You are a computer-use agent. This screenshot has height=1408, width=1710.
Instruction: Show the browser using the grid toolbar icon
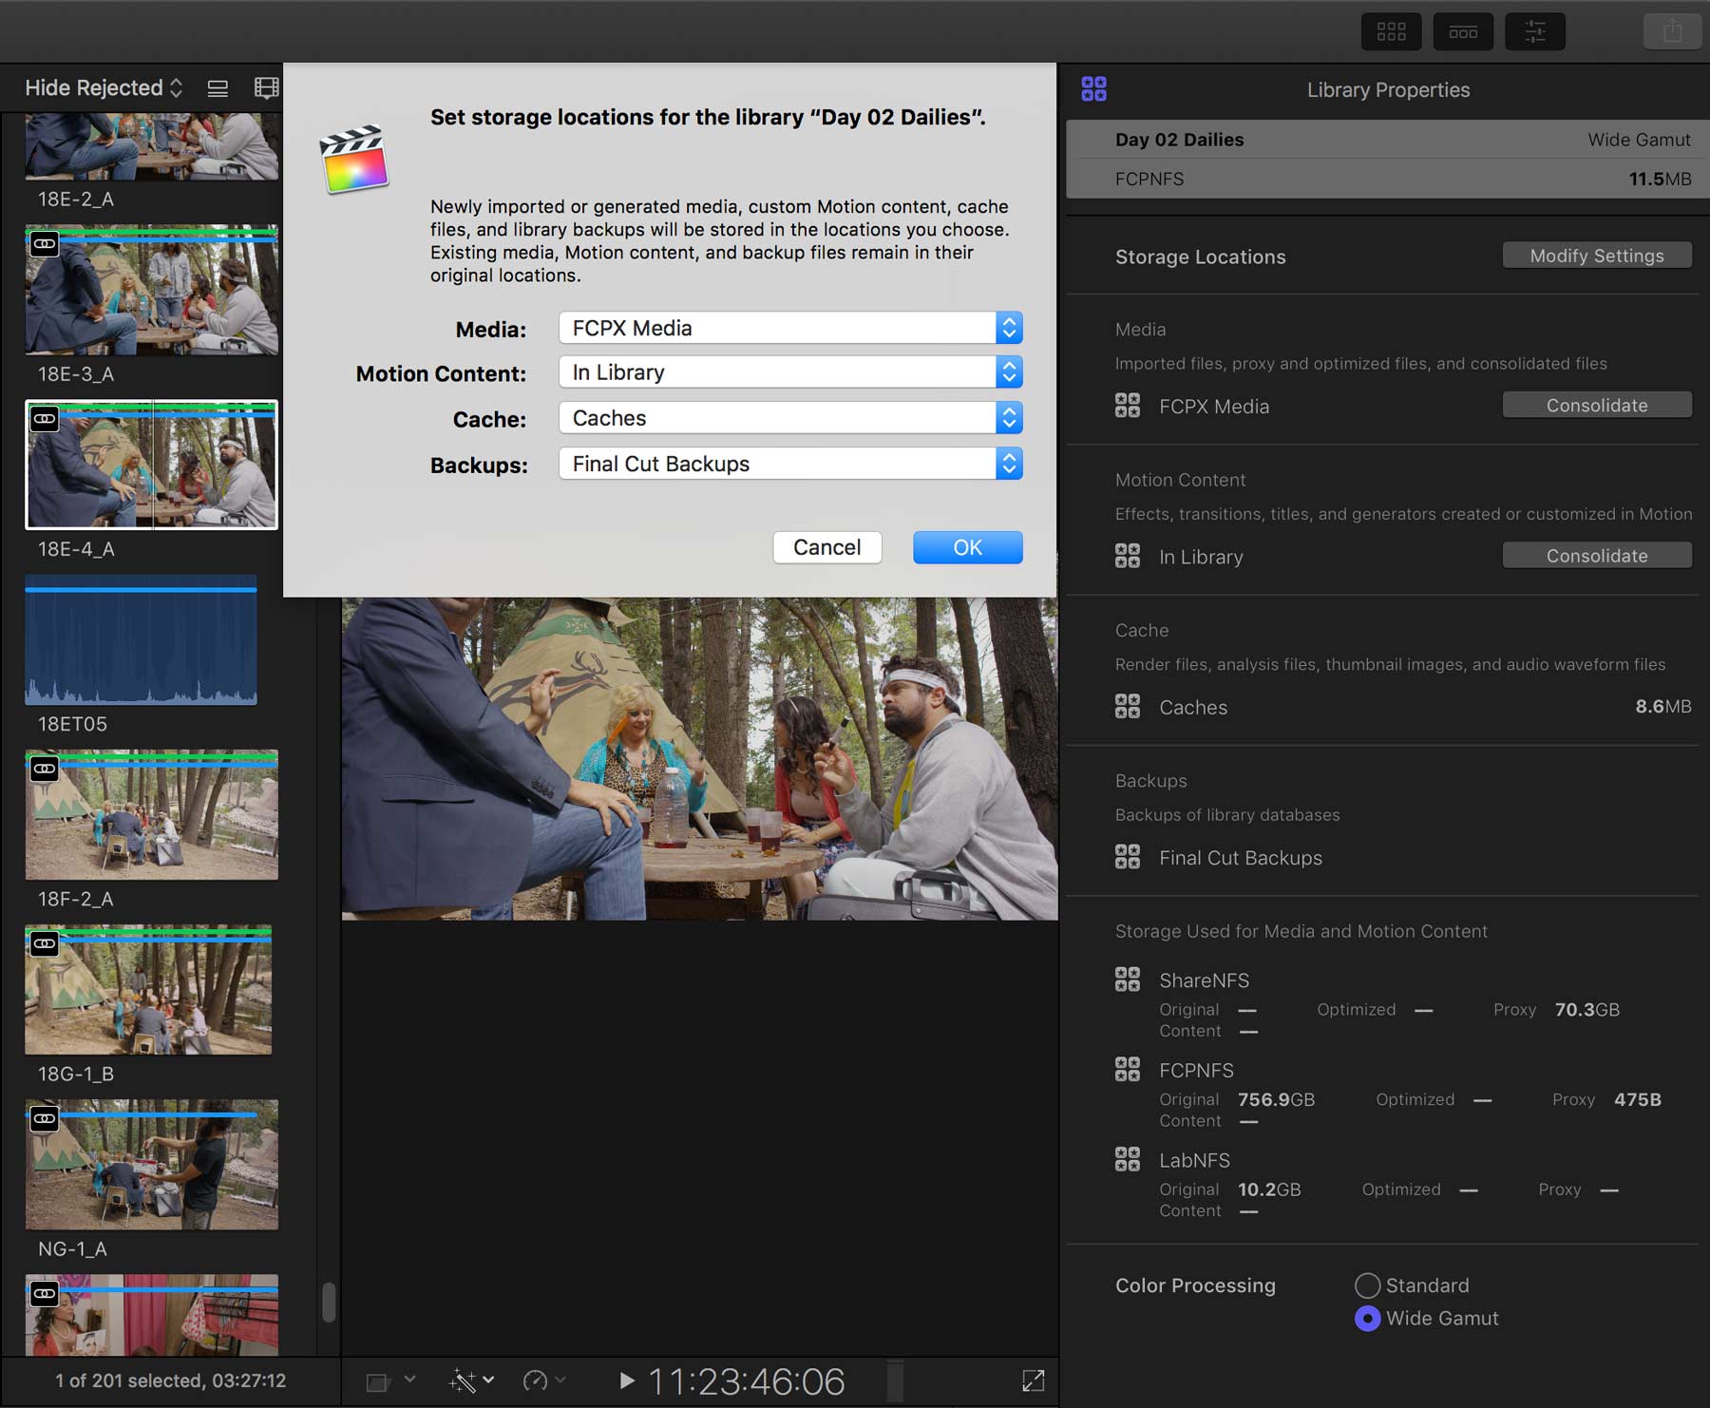[x=1391, y=31]
